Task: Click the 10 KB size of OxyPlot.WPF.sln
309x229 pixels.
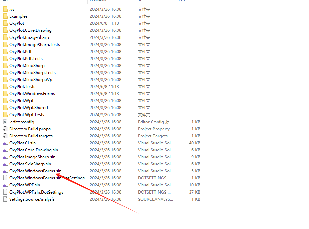Action: [194, 185]
